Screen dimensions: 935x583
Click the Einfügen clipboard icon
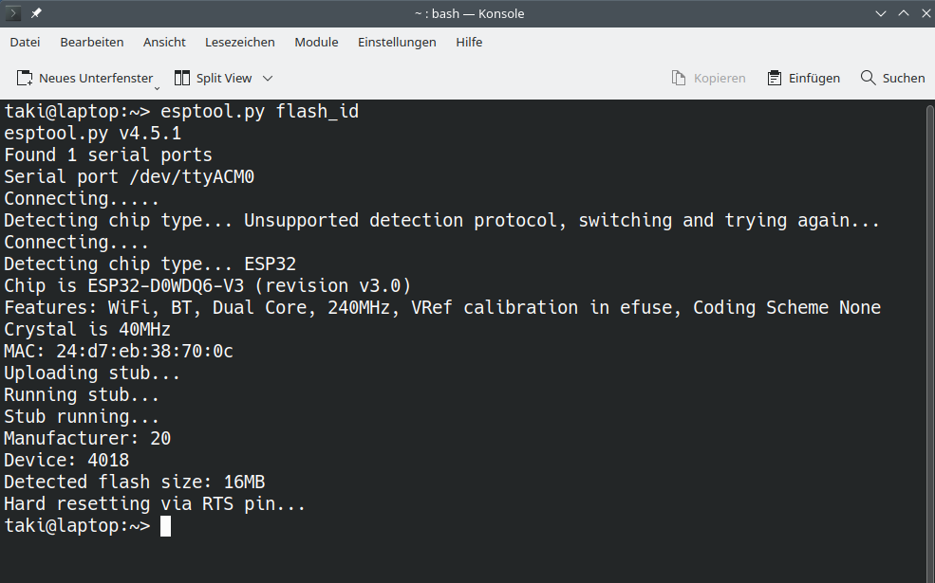[x=774, y=78]
